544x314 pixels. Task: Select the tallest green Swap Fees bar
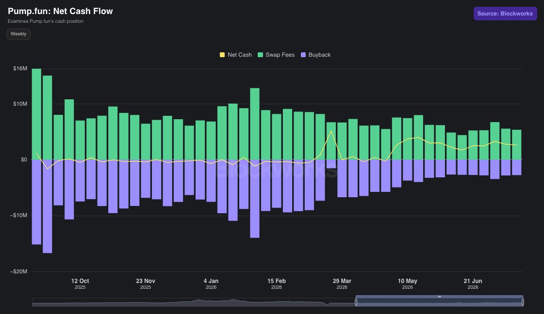[36, 114]
